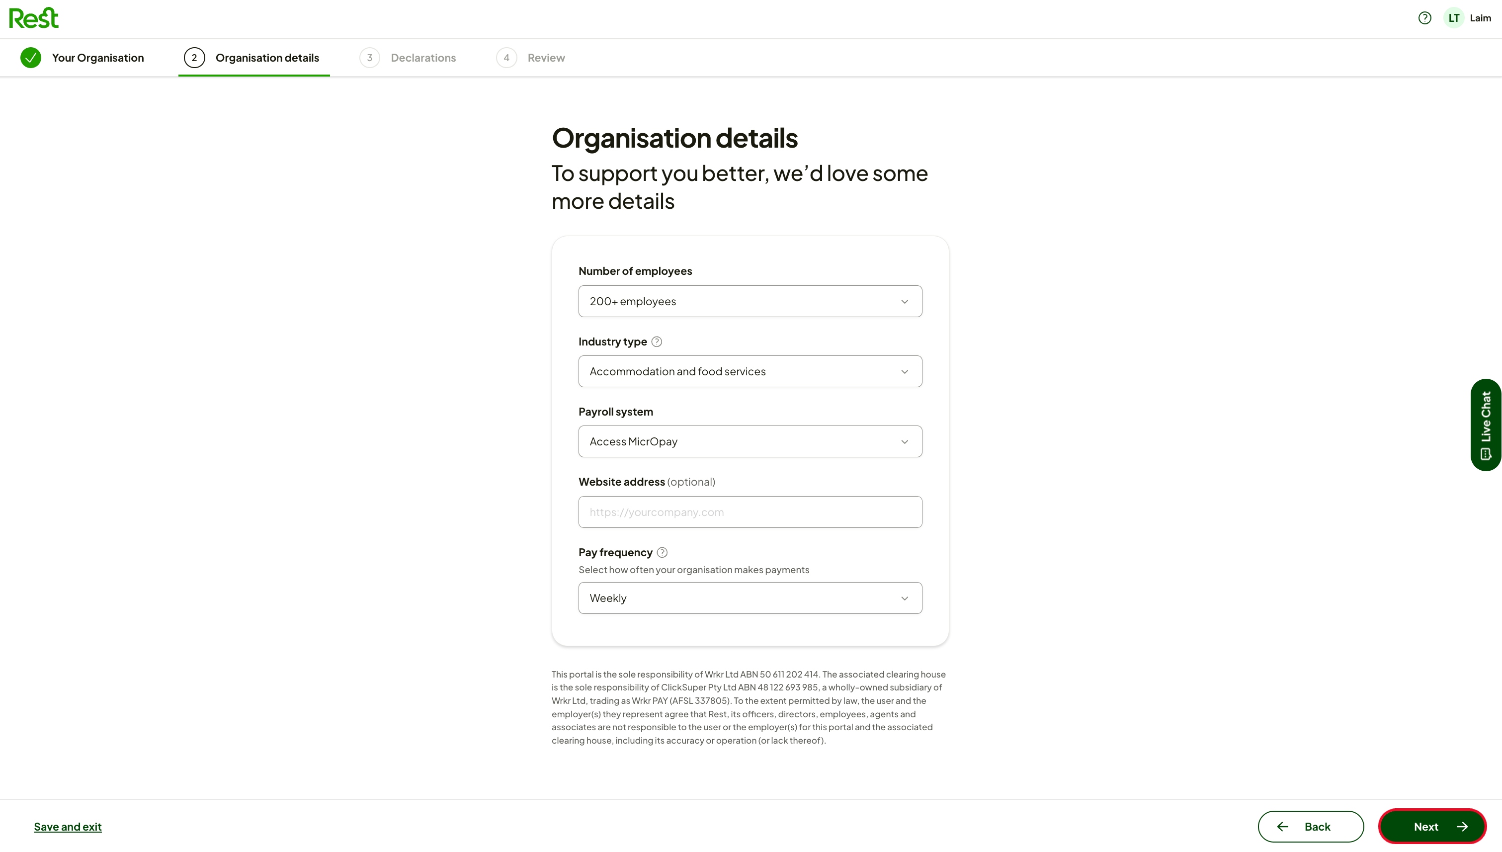Go to Your Organisation step
The width and height of the screenshot is (1502, 852).
[x=98, y=58]
